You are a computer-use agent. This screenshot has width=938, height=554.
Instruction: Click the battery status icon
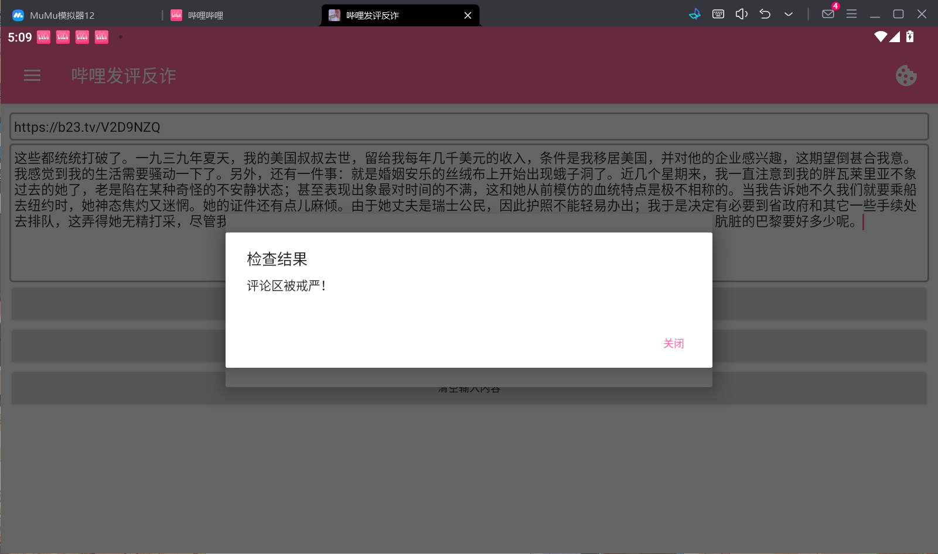pos(910,37)
